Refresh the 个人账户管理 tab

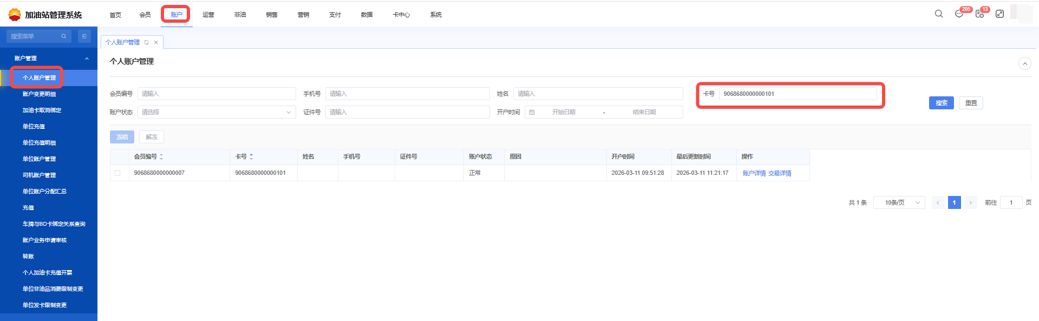coord(146,42)
